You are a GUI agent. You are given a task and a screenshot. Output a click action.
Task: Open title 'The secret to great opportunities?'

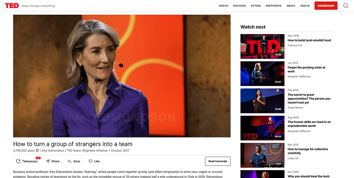tap(309, 99)
